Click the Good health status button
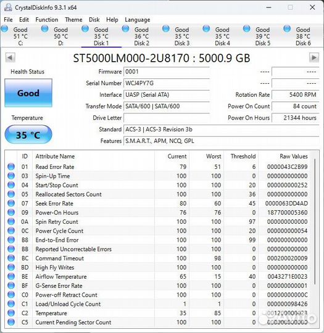324x333 pixels. [x=28, y=93]
